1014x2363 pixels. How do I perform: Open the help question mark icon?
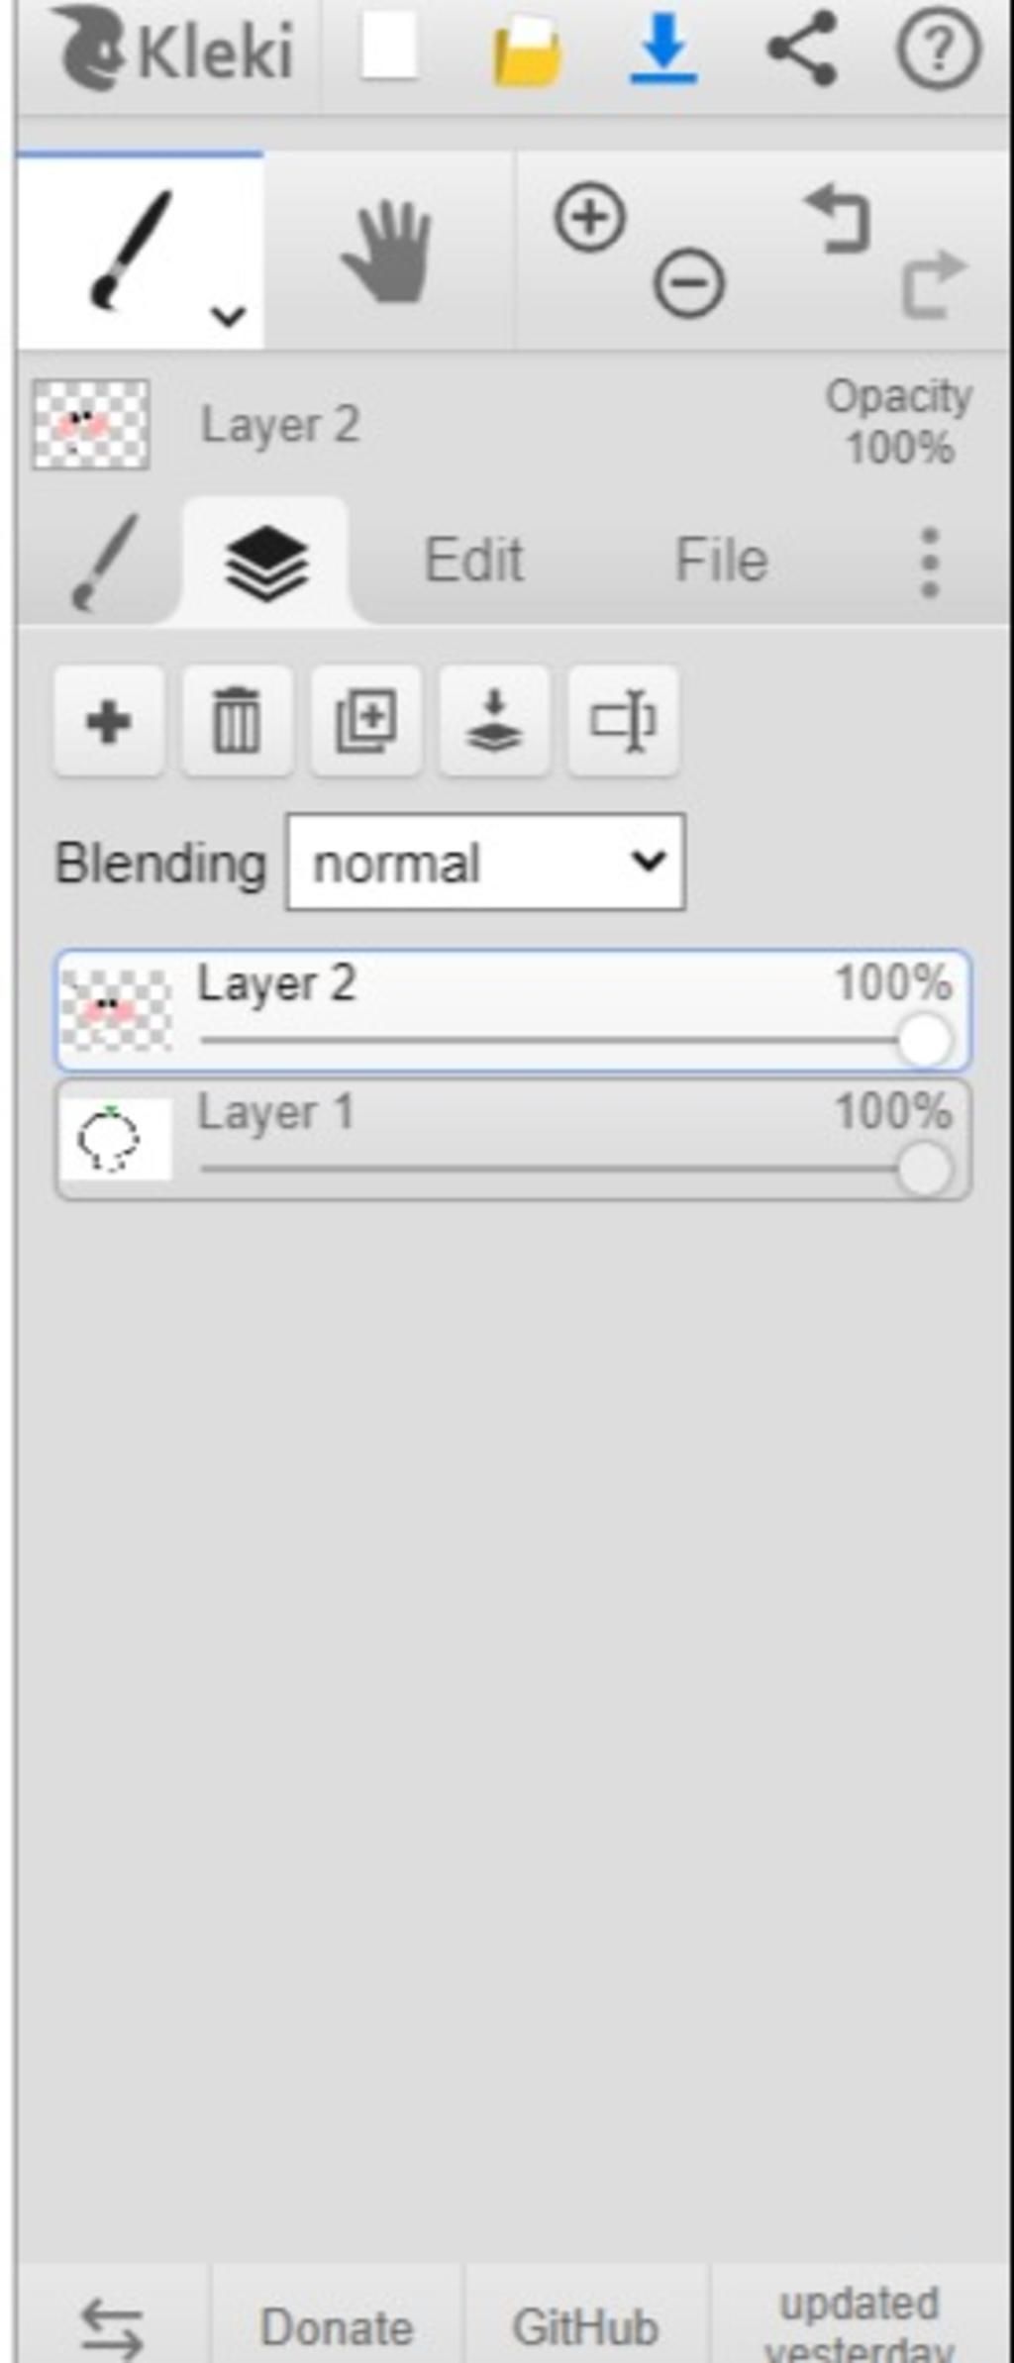point(938,48)
